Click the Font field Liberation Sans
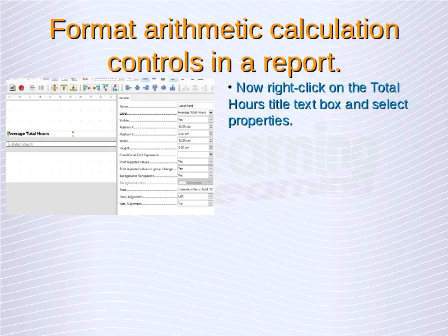 coord(195,189)
